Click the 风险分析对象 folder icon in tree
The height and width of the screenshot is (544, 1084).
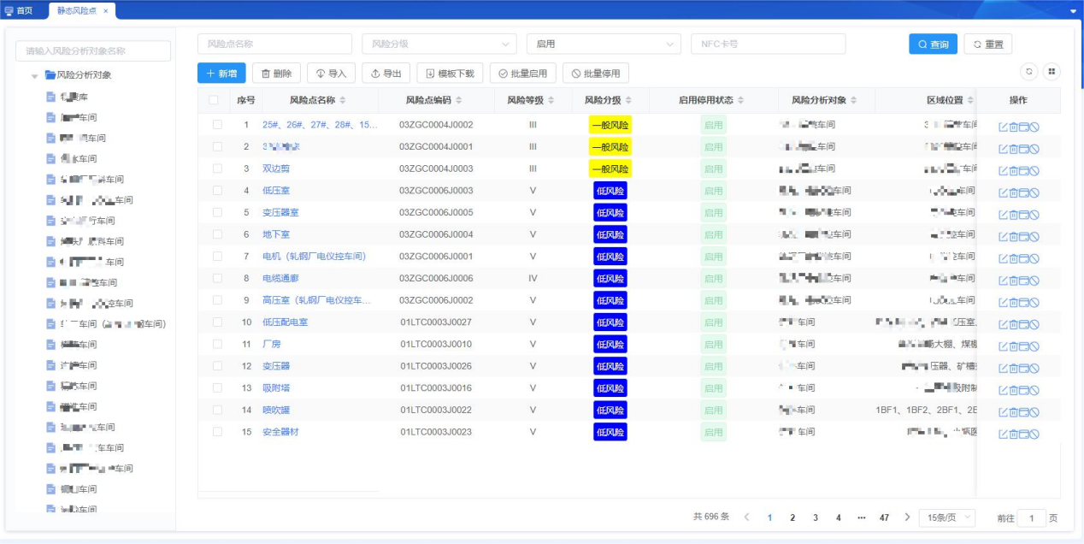click(x=50, y=75)
